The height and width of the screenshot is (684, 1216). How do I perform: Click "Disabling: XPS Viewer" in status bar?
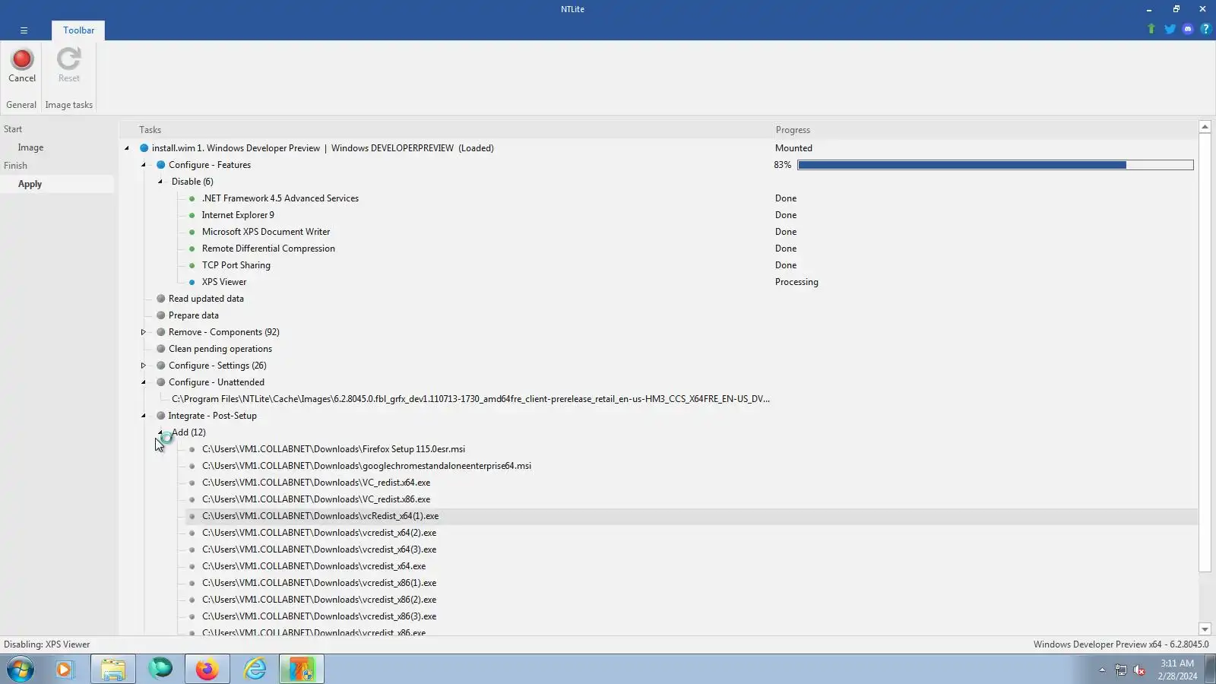47,644
